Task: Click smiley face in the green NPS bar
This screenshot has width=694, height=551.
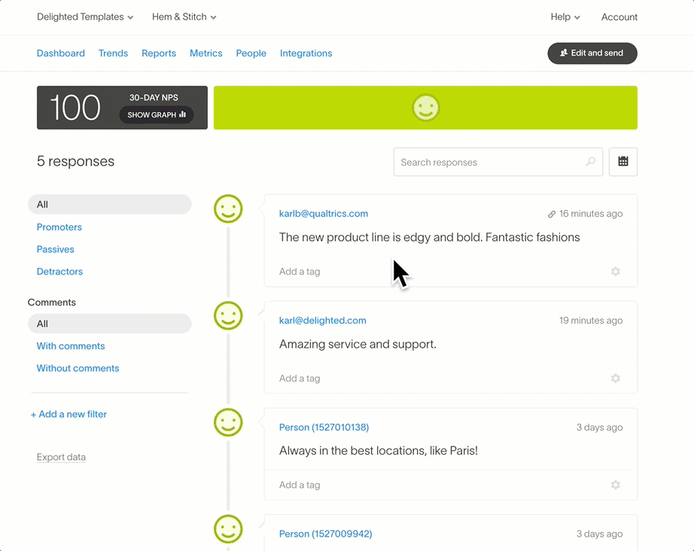Action: pos(425,108)
